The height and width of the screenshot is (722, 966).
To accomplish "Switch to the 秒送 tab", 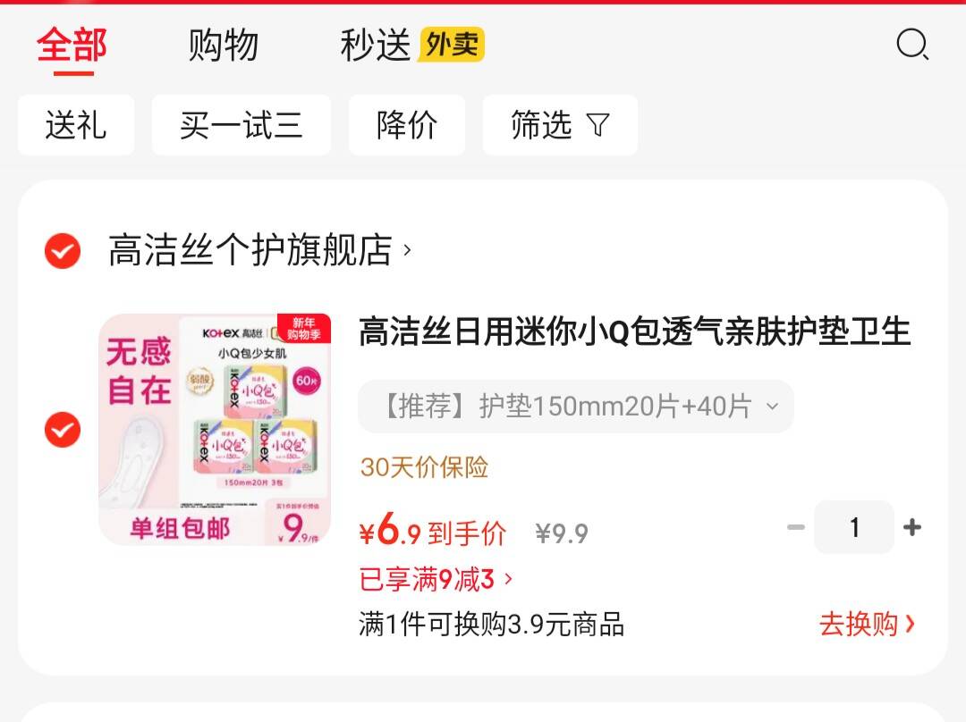I will coord(375,45).
